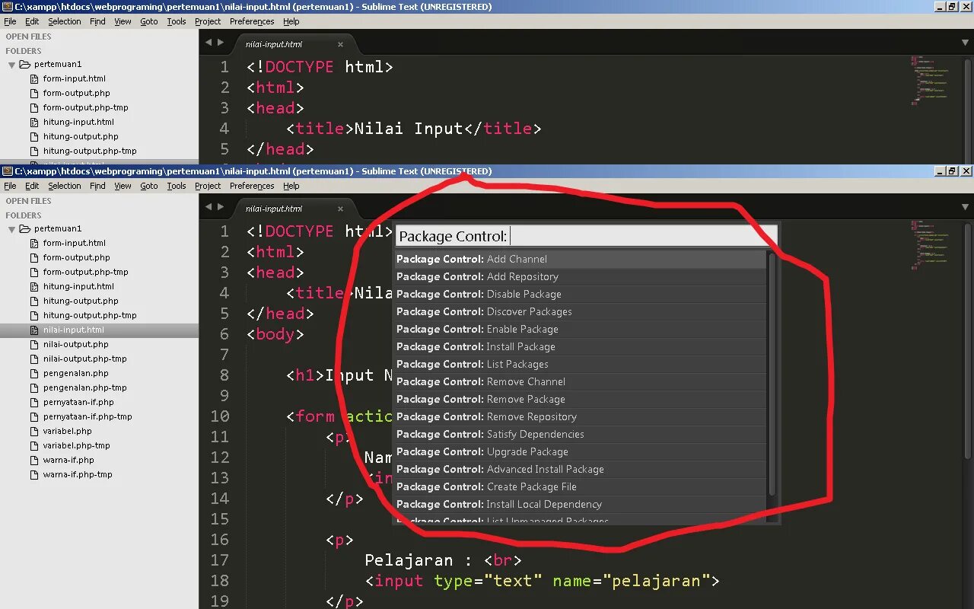Choose Package Control: Upgrade Package
The height and width of the screenshot is (609, 974).
point(580,451)
